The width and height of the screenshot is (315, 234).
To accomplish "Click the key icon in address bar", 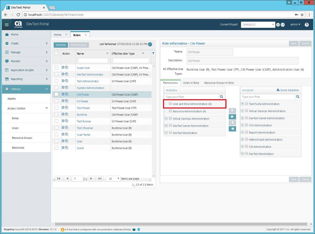I will [297, 15].
